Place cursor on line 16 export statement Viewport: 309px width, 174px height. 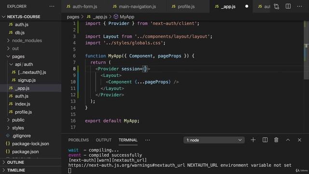point(112,121)
